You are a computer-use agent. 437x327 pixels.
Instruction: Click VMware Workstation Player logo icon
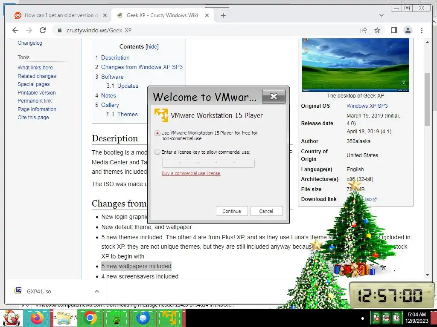161,115
